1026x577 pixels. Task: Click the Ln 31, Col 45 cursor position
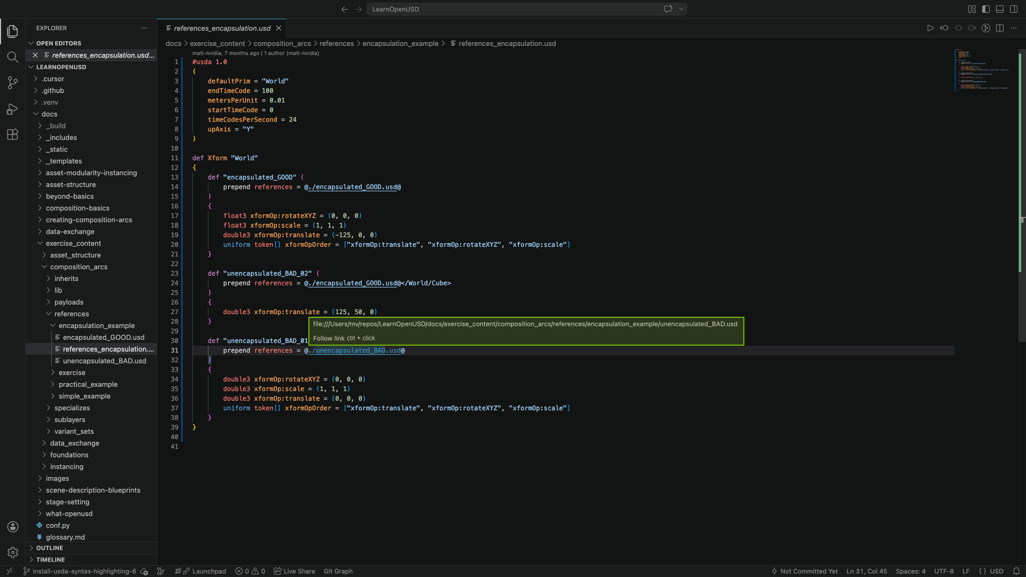(867, 572)
